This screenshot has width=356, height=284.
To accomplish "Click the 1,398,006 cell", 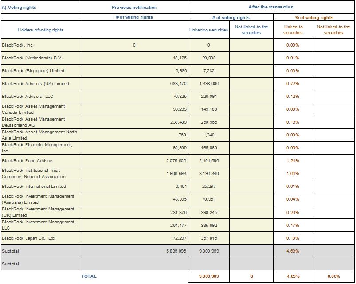I will 209,83.
